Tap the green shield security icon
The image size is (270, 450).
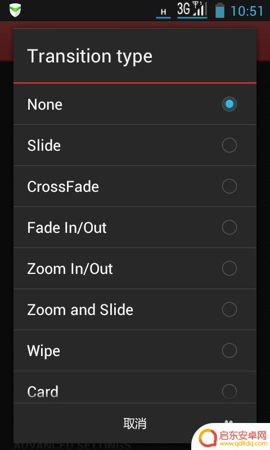[15, 11]
